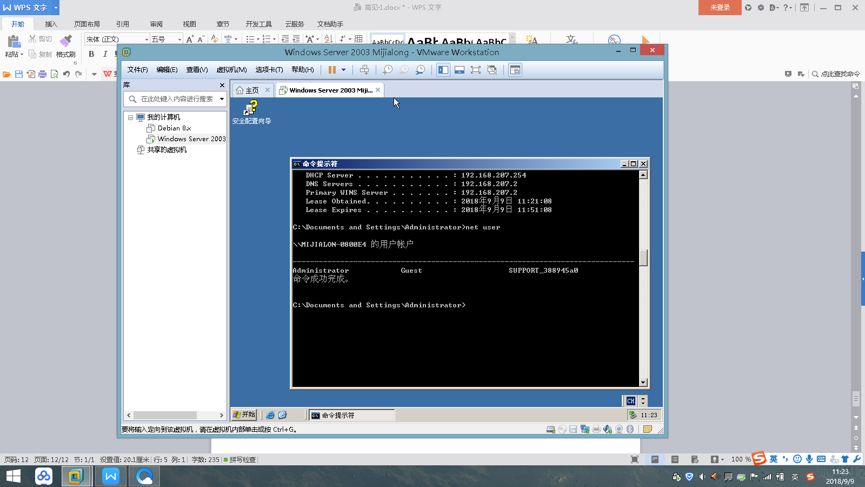Enter VMware full screen mode

pyautogui.click(x=476, y=70)
